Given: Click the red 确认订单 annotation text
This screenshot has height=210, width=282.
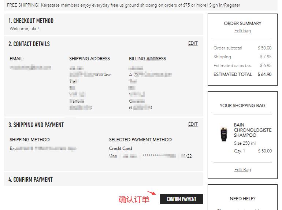Looking at the screenshot, I should (x=134, y=199).
